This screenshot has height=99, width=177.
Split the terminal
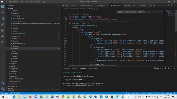click(165, 68)
